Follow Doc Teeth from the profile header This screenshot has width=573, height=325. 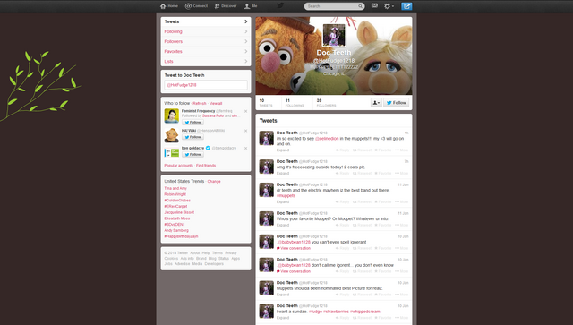[x=396, y=103]
